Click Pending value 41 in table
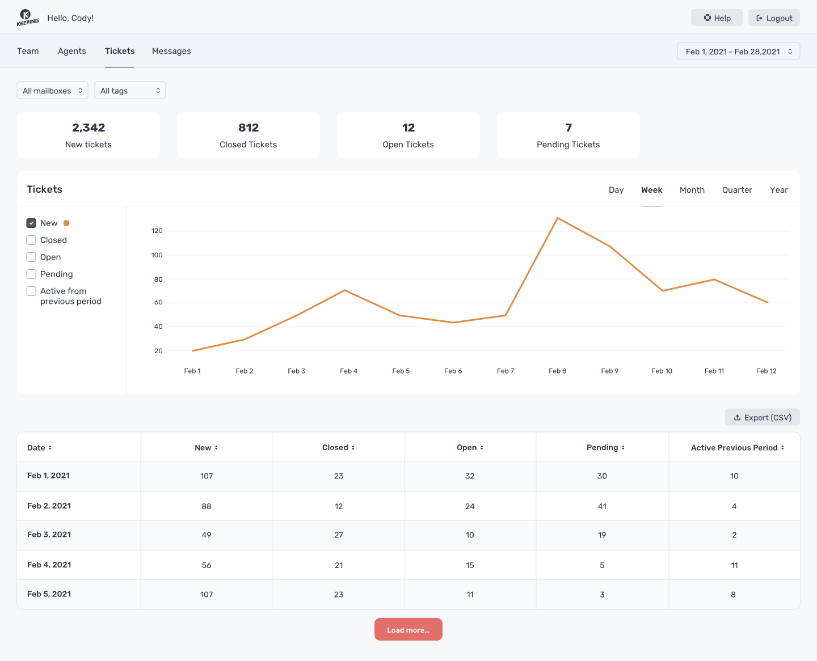Screen dimensions: 817x661 coord(602,506)
